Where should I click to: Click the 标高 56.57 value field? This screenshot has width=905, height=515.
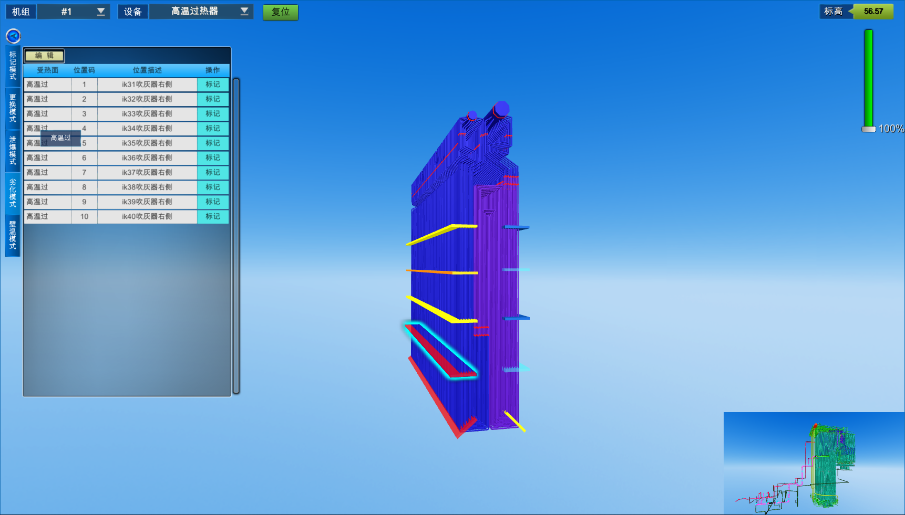pos(873,12)
